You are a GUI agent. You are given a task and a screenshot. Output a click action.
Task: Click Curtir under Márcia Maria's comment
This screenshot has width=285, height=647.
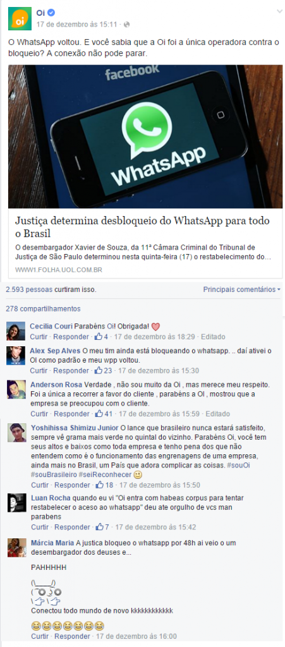[40, 636]
